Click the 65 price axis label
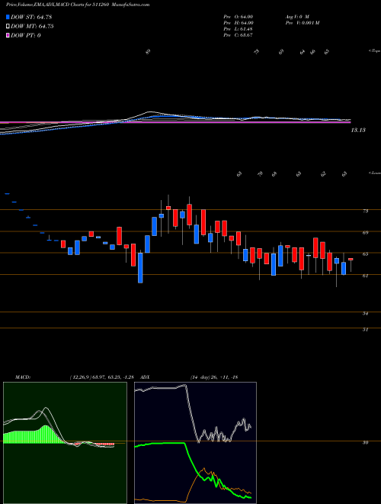 pyautogui.click(x=365, y=254)
